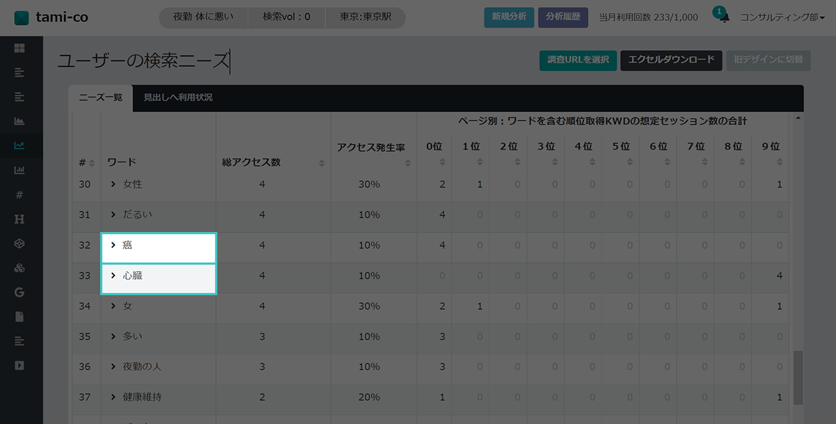Image resolution: width=836 pixels, height=424 pixels.
Task: Click the play button icon in sidebar
Action: pos(20,365)
